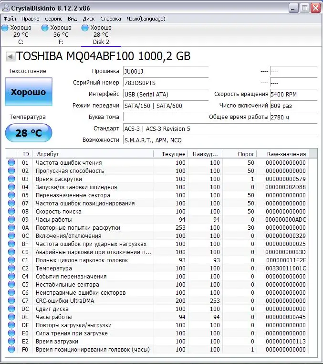Click status orb for CRC-ошибки UltraDMA
Image resolution: width=323 pixels, height=364 pixels.
coord(11,300)
